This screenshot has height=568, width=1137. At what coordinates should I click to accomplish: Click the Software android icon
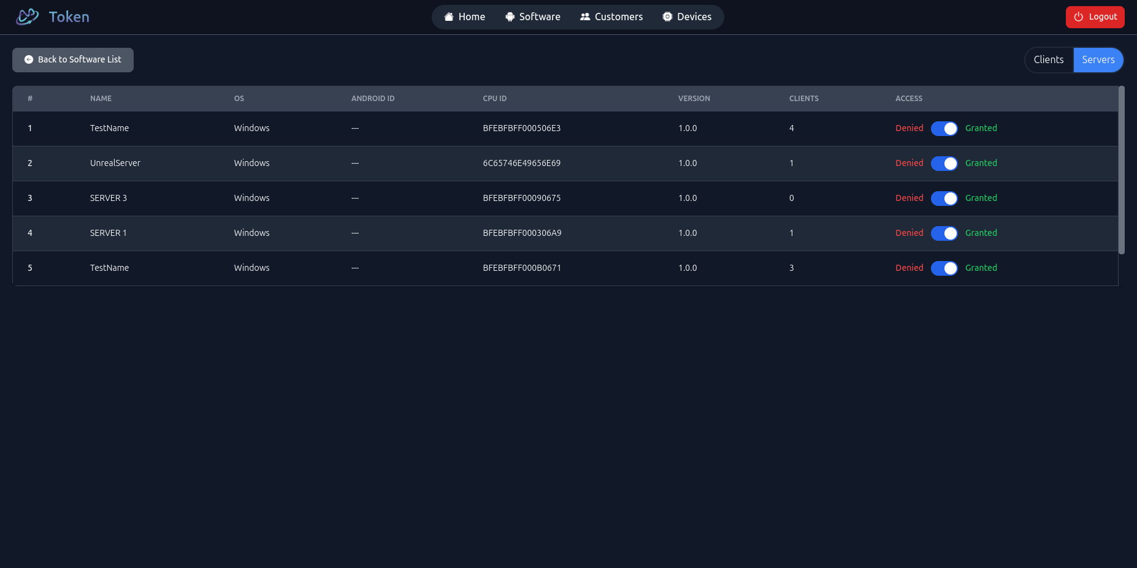[510, 17]
